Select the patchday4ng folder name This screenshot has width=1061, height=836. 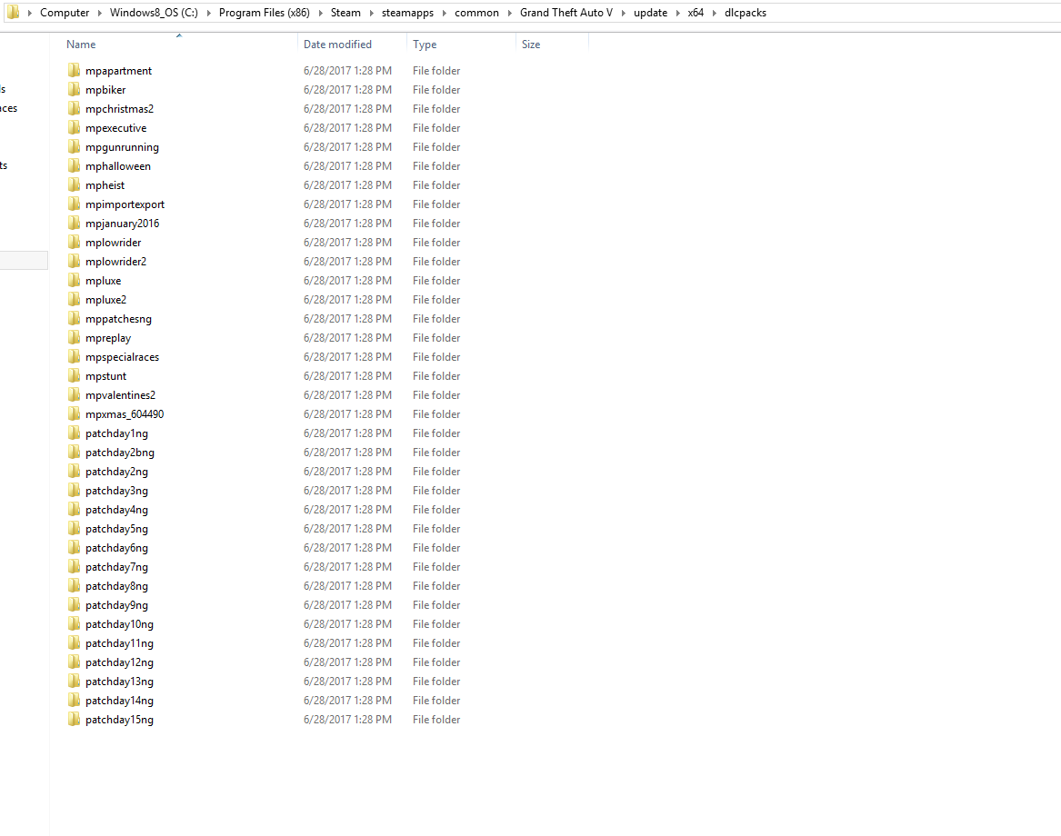(116, 510)
